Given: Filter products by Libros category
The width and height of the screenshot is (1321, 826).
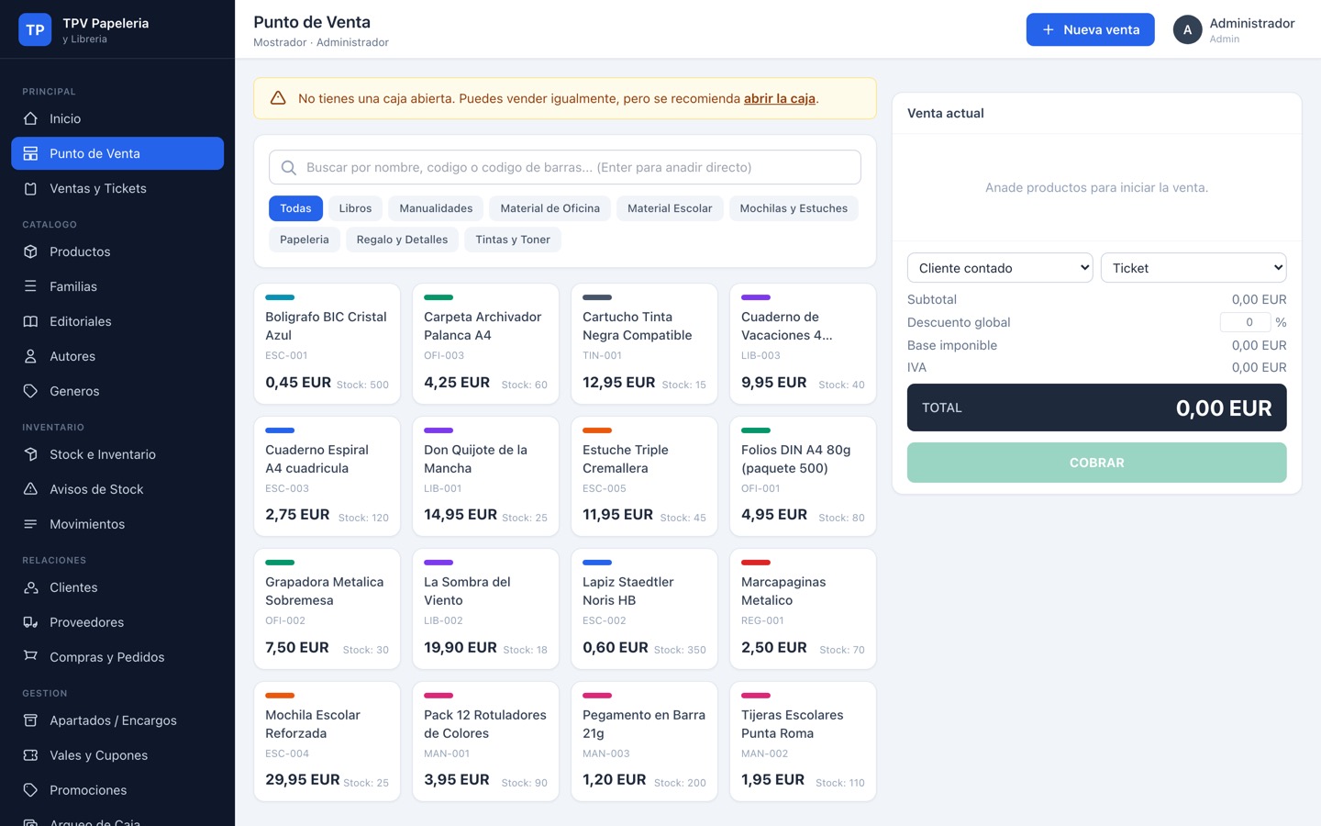Looking at the screenshot, I should 355,208.
